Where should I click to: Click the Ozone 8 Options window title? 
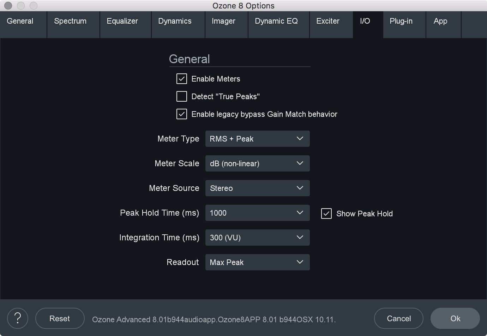(243, 6)
